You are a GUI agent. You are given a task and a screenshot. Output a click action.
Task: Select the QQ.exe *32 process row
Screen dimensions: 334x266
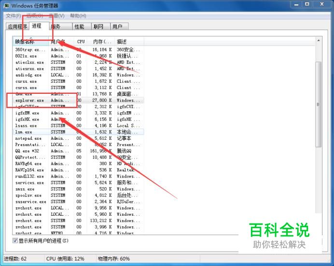[78, 151]
